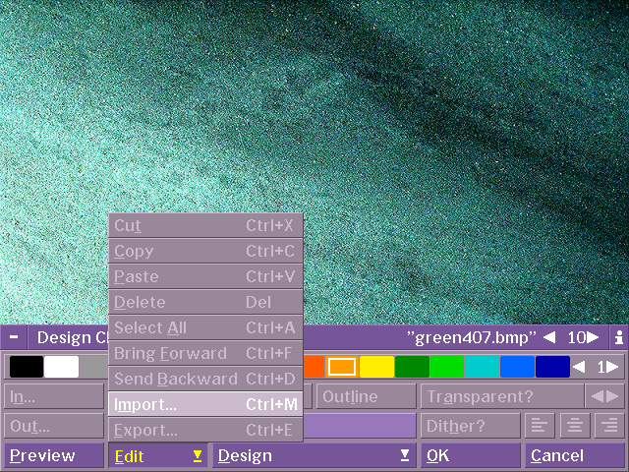Viewport: 629px width, 472px height.
Task: Click next arrow after number 10
Action: [x=593, y=337]
